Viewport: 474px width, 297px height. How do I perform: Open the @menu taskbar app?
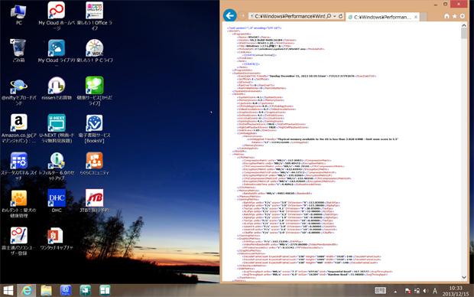tap(66, 291)
